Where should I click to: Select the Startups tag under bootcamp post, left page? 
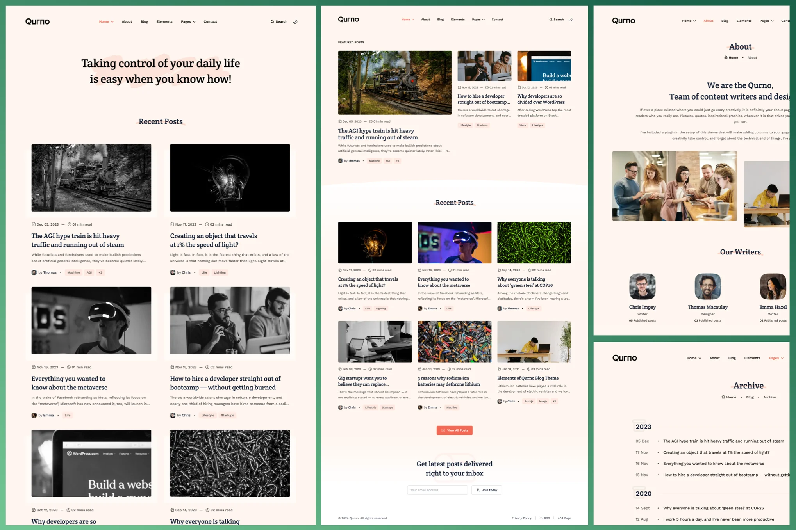[x=227, y=415]
